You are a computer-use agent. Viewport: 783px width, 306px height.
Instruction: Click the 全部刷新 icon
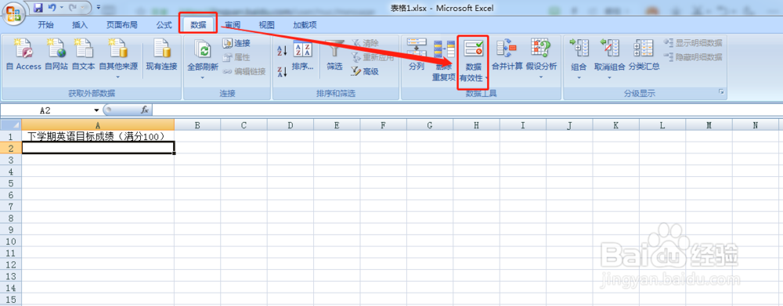coord(203,49)
